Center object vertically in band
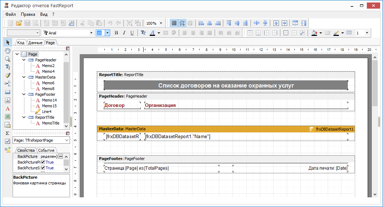 (x=284, y=23)
